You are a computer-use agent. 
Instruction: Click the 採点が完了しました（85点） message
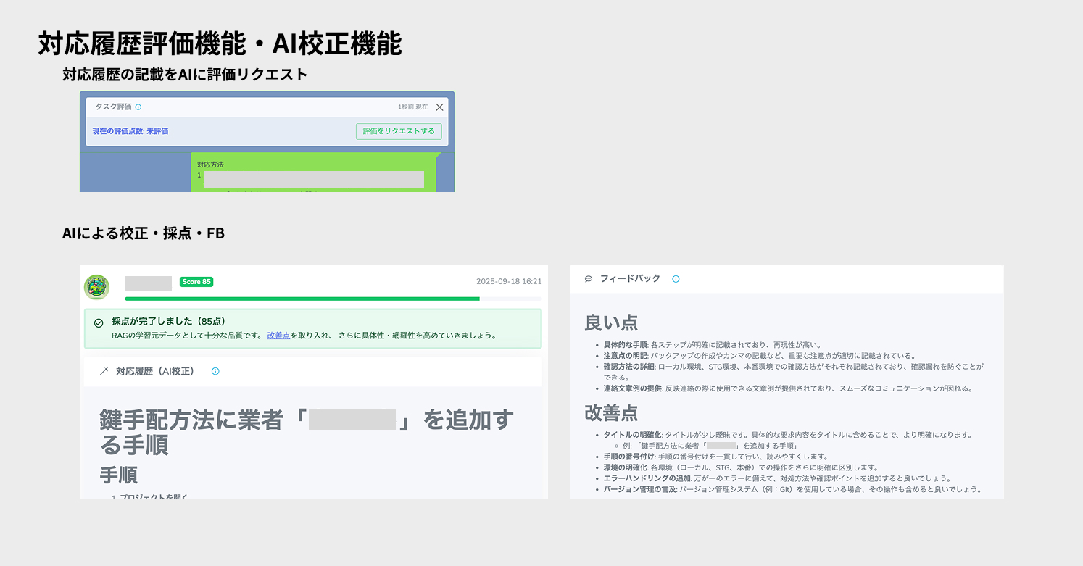pos(167,322)
